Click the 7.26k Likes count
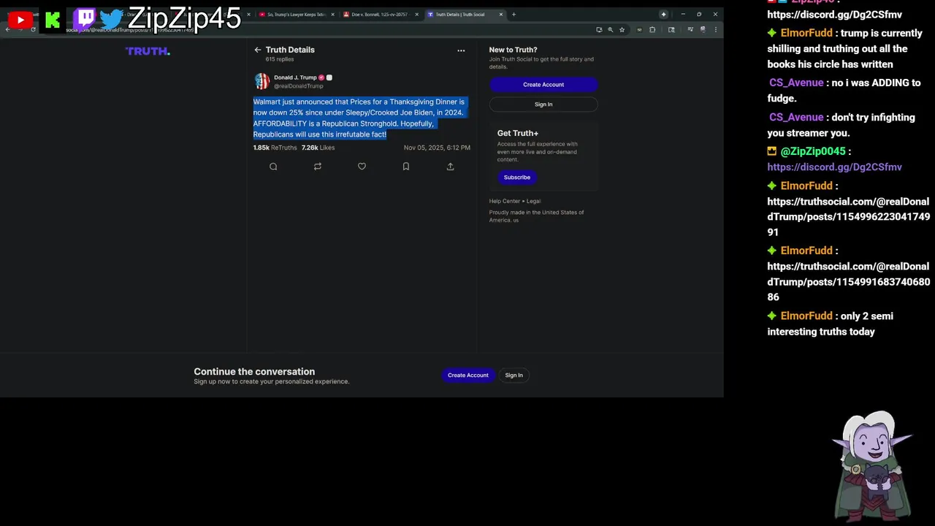The width and height of the screenshot is (935, 526). pos(318,148)
